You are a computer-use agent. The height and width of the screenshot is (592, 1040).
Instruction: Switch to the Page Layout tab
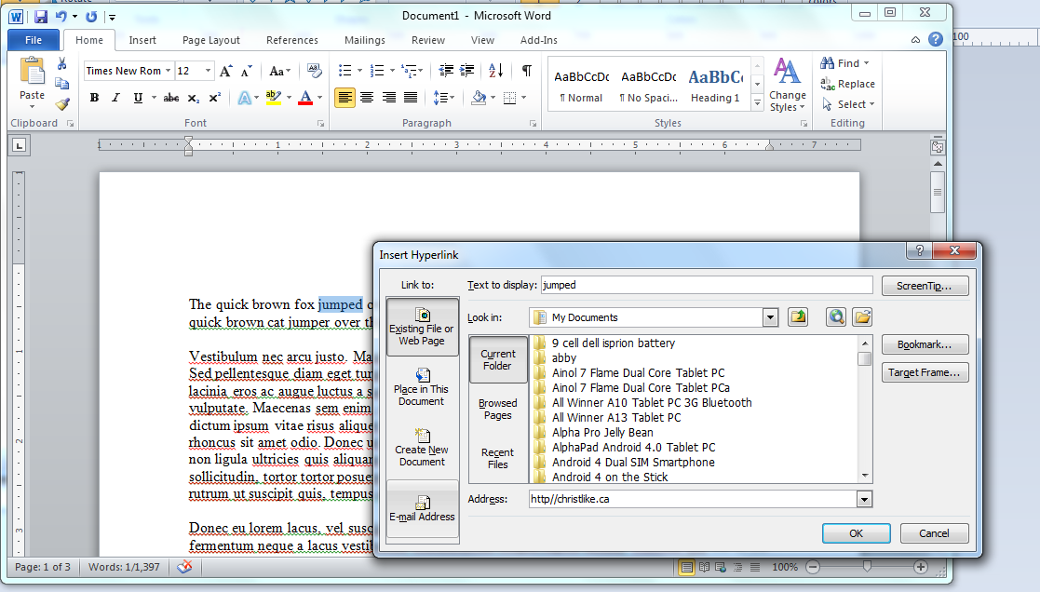tap(211, 40)
